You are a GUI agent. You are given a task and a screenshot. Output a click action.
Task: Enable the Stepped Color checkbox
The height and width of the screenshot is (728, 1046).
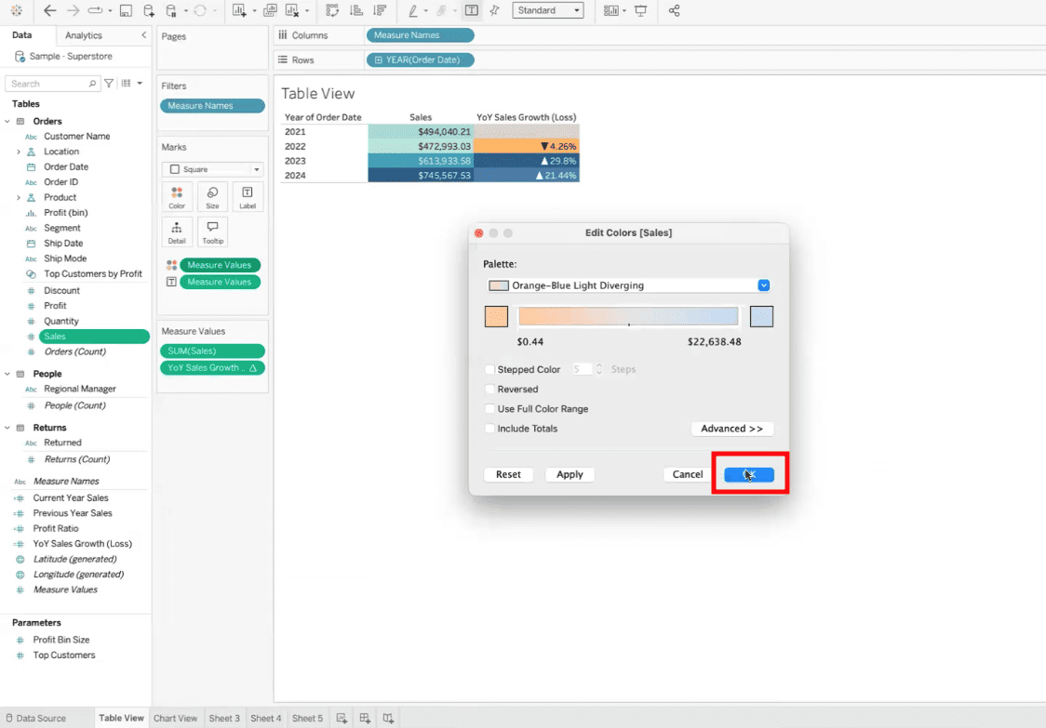coord(490,370)
